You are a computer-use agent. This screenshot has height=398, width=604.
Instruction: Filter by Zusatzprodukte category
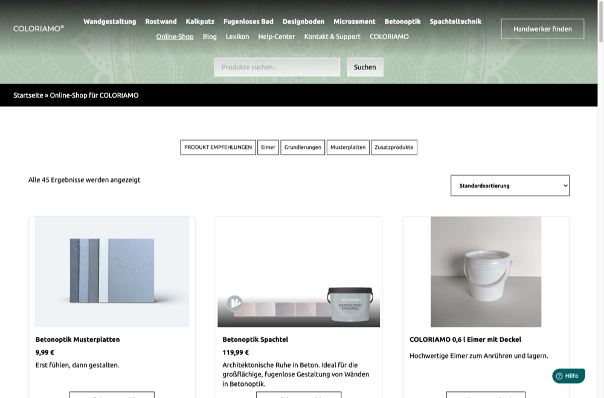[394, 147]
